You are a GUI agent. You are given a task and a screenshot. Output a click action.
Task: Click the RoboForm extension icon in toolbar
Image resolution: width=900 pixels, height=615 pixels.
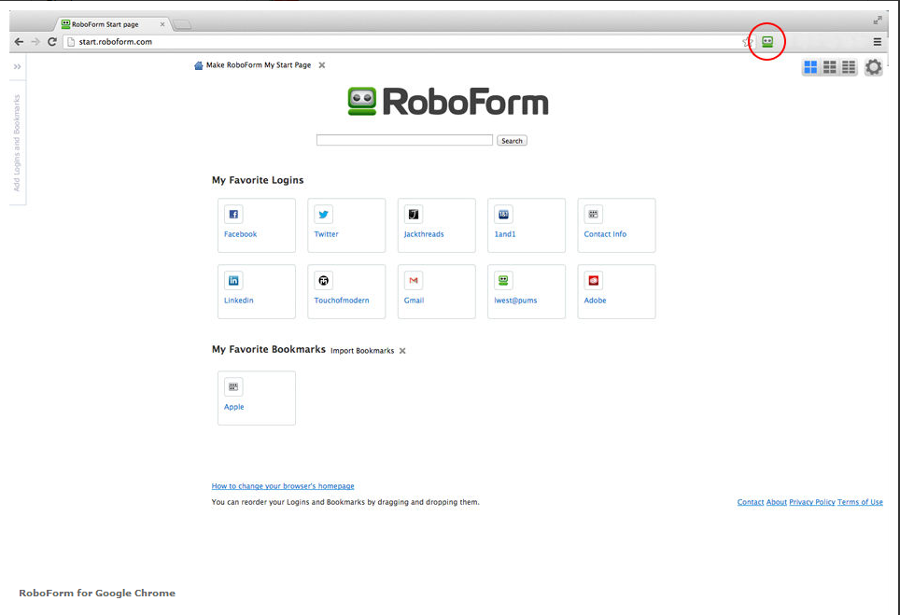click(x=767, y=41)
